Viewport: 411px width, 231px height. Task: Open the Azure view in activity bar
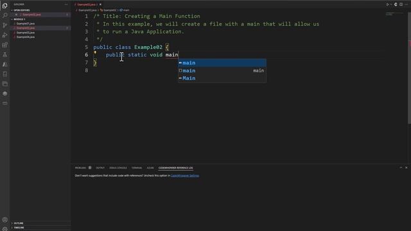4,64
